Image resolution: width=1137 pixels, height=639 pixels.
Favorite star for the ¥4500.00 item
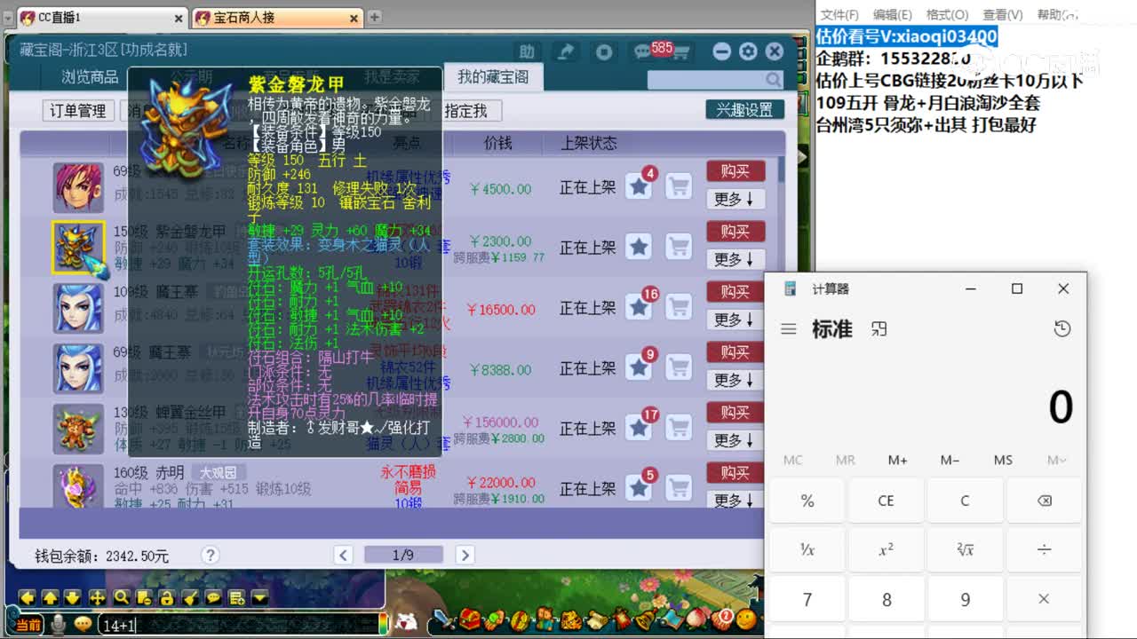[x=639, y=186]
